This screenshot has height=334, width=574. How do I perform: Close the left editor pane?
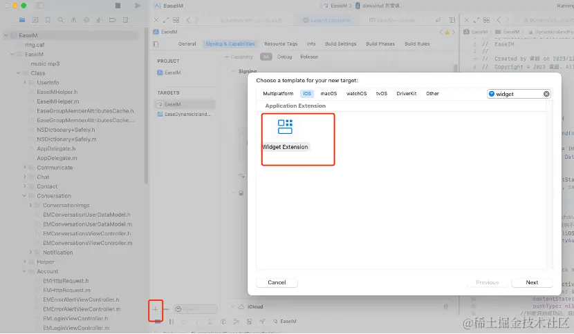click(x=156, y=20)
